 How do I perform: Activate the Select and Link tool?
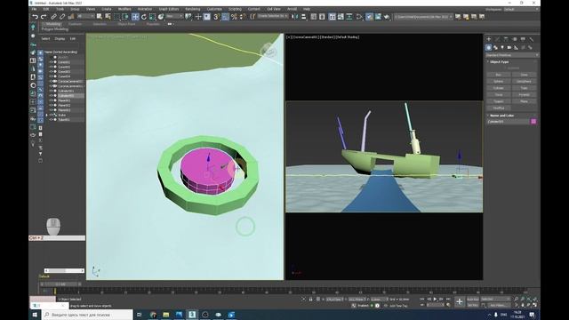point(53,17)
